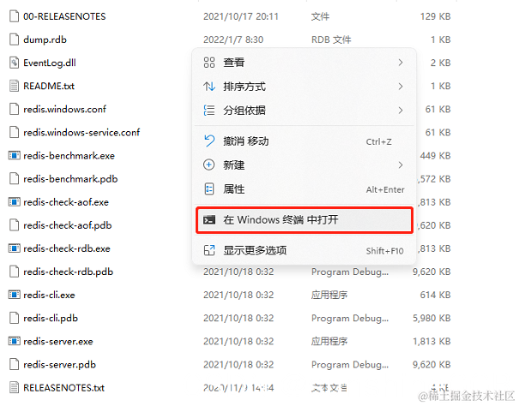The height and width of the screenshot is (406, 519).
Task: Select the redis-check-aof.pdb file name
Action: click(x=68, y=225)
